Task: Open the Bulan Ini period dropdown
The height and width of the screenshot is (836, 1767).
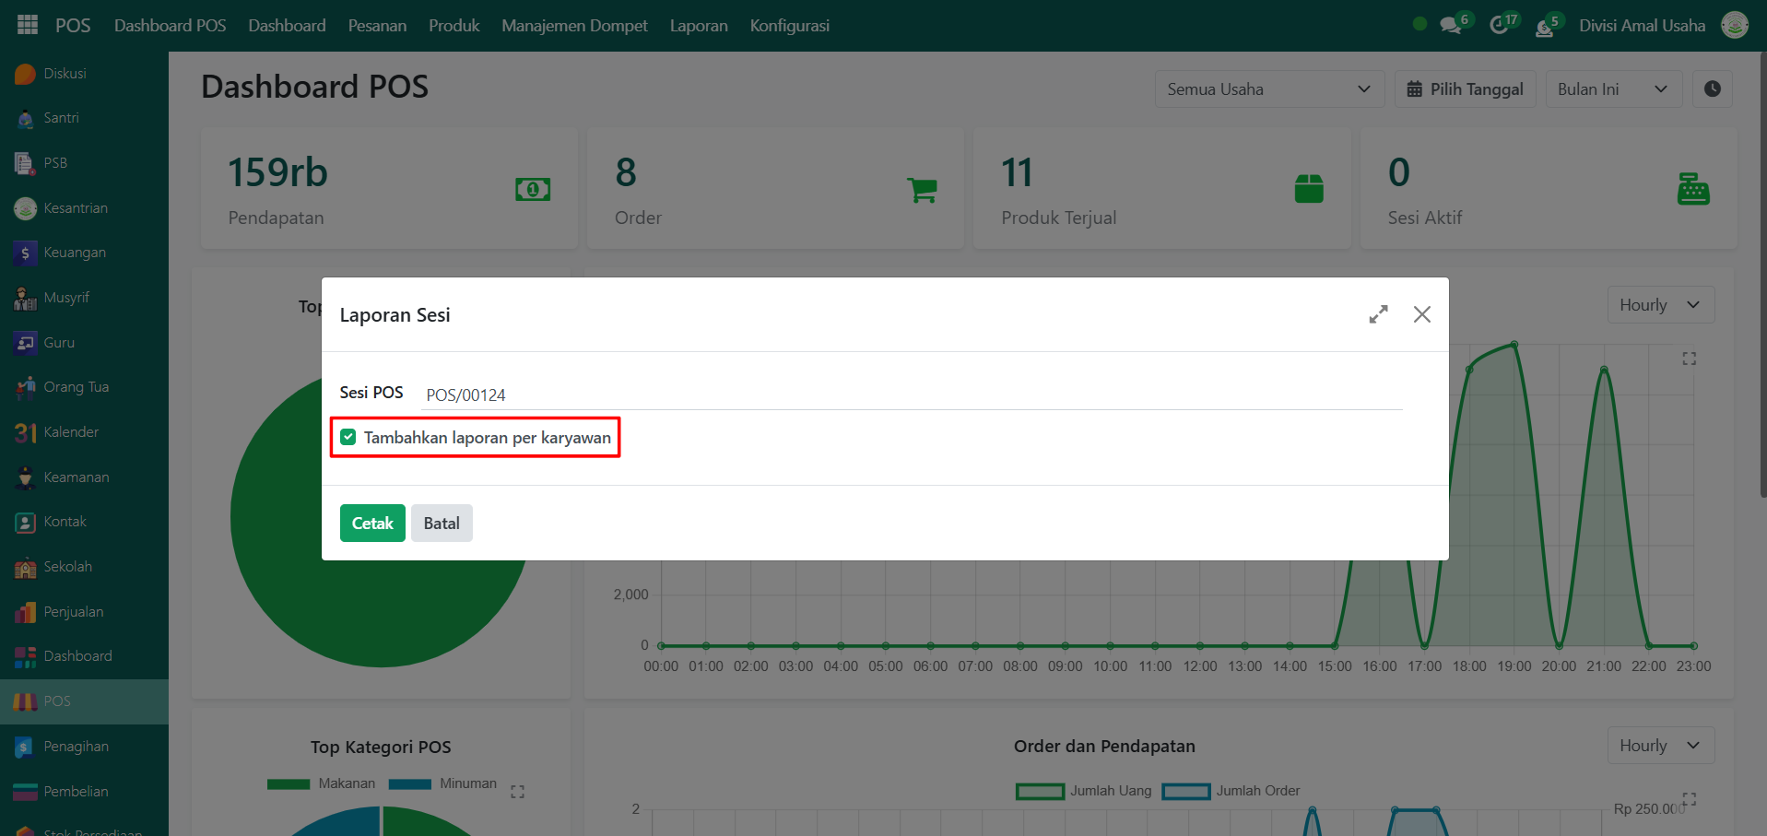Action: coord(1612,89)
